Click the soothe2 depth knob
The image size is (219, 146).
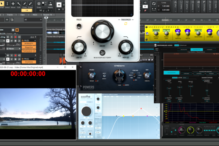86,111
